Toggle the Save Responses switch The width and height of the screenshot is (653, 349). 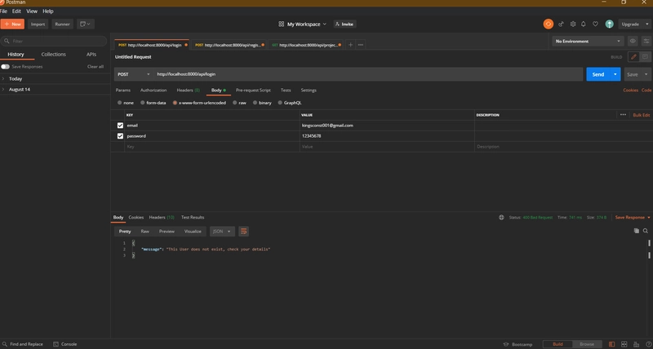point(5,67)
